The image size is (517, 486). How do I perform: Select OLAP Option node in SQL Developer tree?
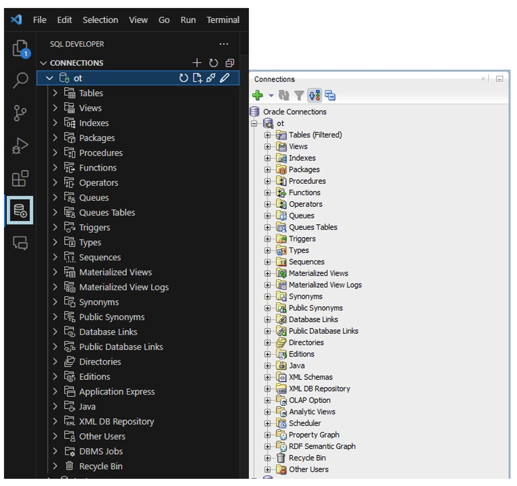click(x=310, y=400)
